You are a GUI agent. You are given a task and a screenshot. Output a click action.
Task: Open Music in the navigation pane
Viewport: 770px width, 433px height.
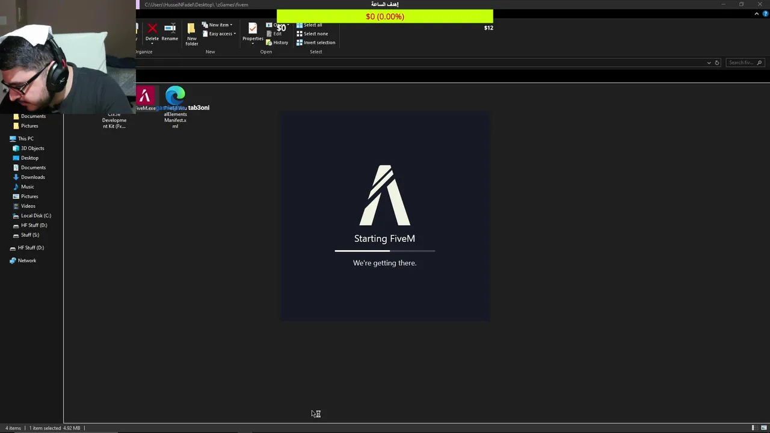tap(23, 186)
